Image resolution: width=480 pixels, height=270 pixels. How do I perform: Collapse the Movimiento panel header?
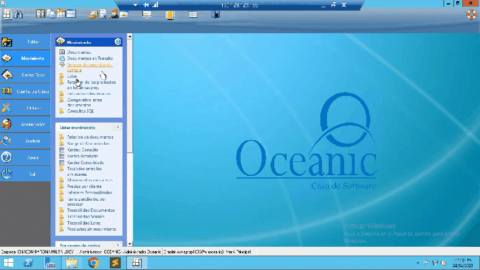[x=118, y=42]
